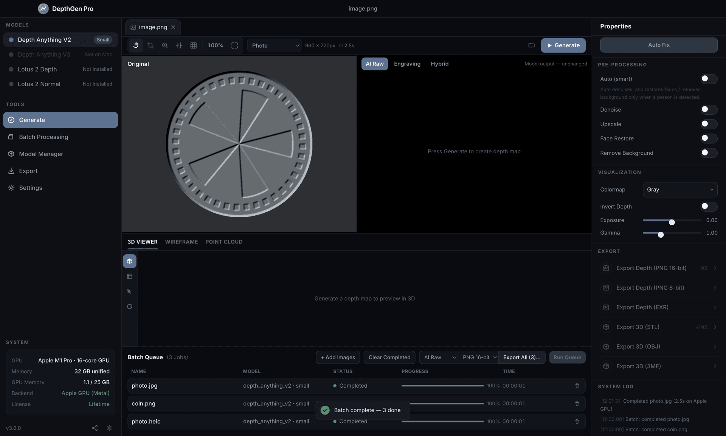Open the PNG 16-bit format dropdown
This screenshot has height=436, width=726.
[479, 357]
